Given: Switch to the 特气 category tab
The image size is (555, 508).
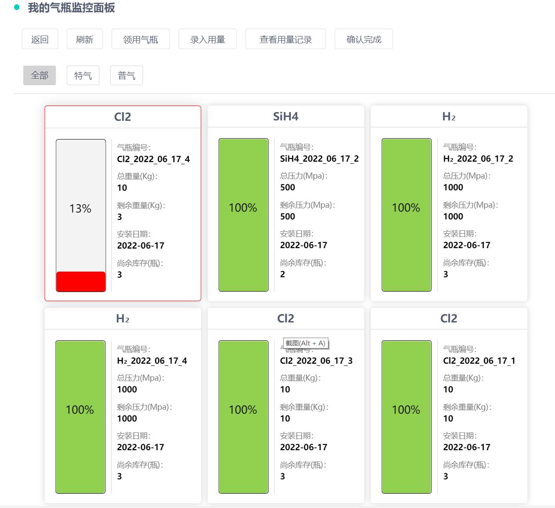Looking at the screenshot, I should click(83, 75).
